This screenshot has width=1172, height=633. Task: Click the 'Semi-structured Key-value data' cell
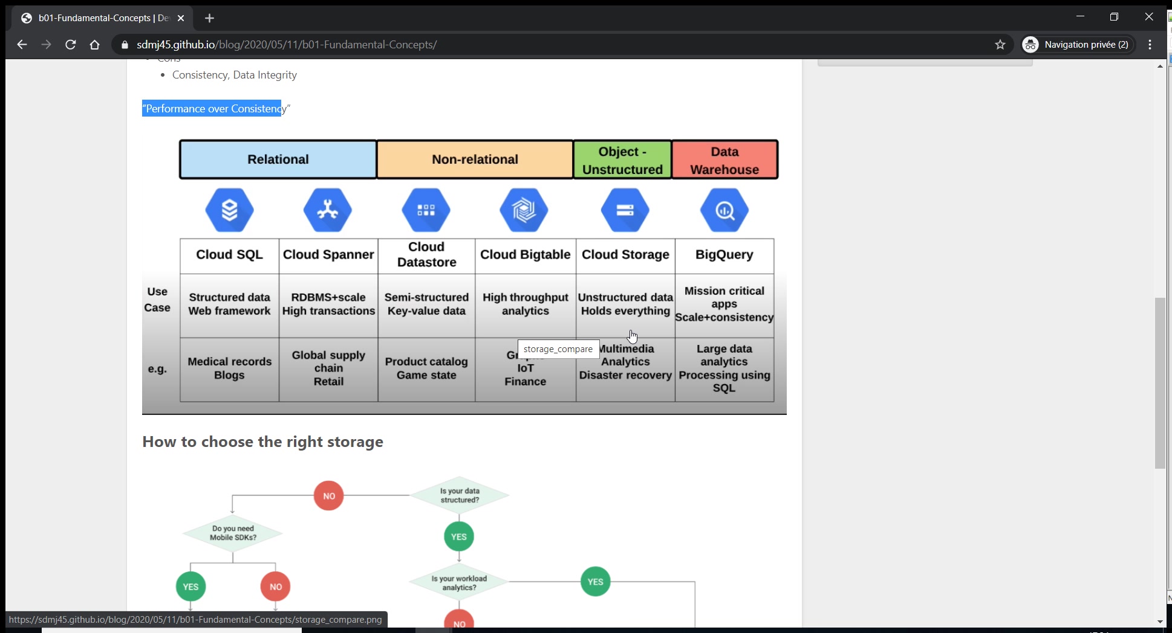[426, 305]
